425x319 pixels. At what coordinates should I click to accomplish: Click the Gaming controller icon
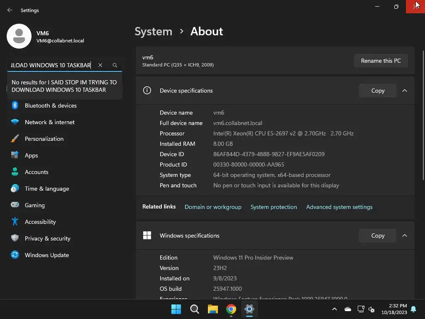coord(15,205)
